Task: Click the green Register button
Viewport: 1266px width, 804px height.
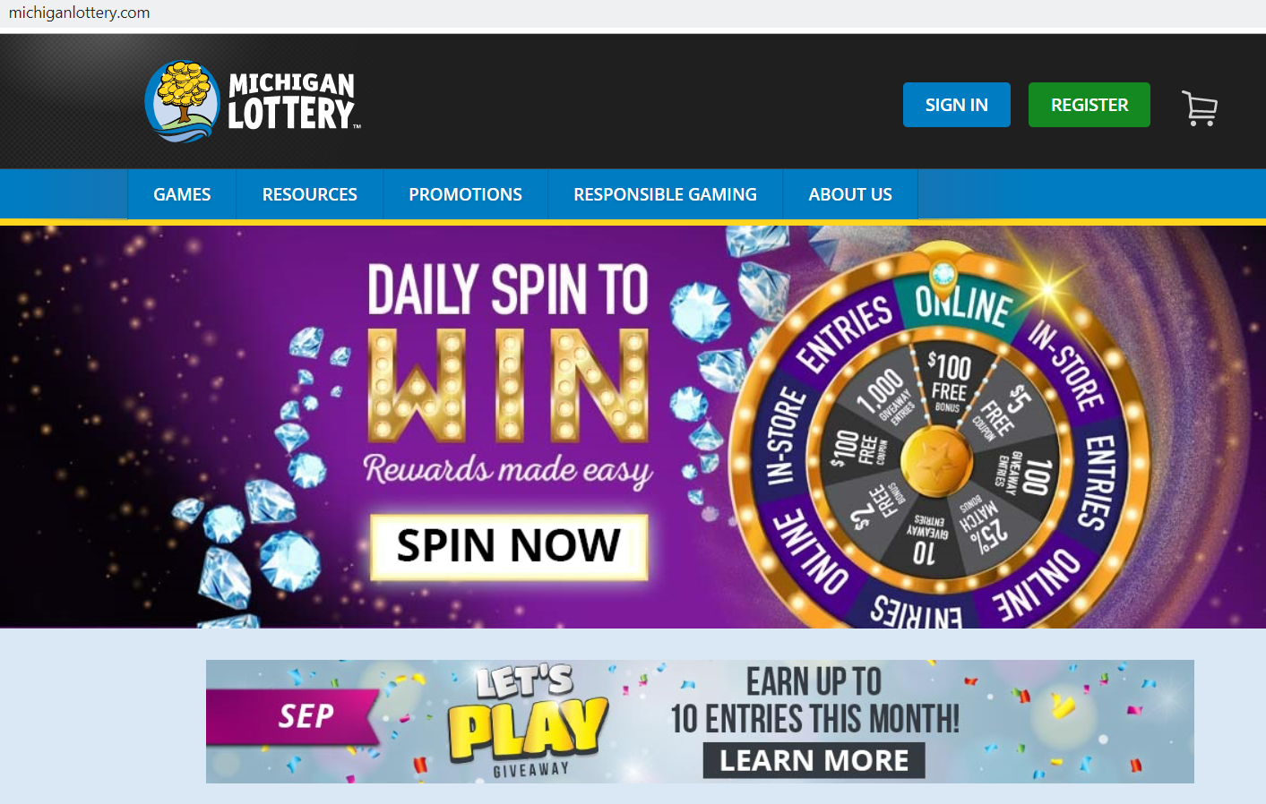Action: 1089,105
